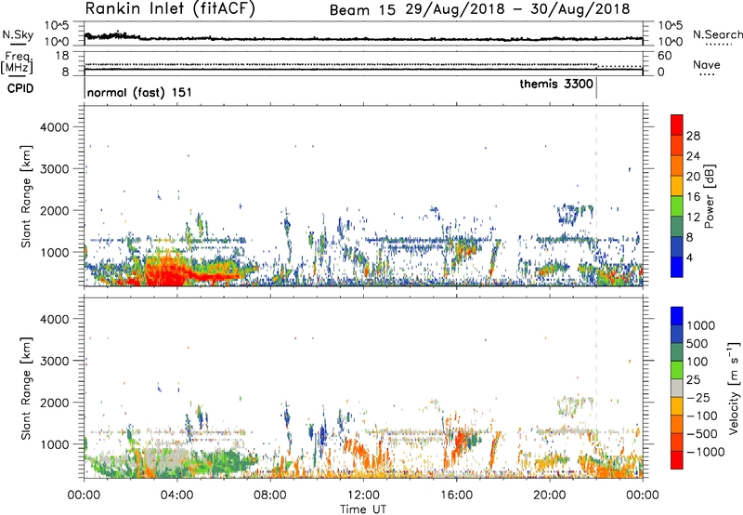Screen dimensions: 743x515
Task: Click the red-orange velocity streak near 16:00 in velocity panel
Action: click(459, 444)
